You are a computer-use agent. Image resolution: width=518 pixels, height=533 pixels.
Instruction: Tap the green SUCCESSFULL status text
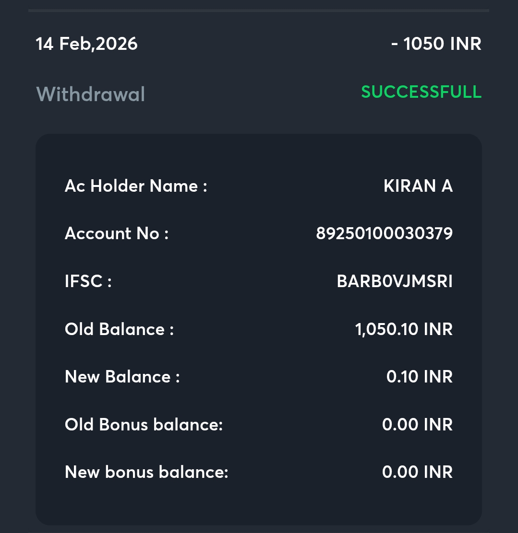tap(421, 92)
